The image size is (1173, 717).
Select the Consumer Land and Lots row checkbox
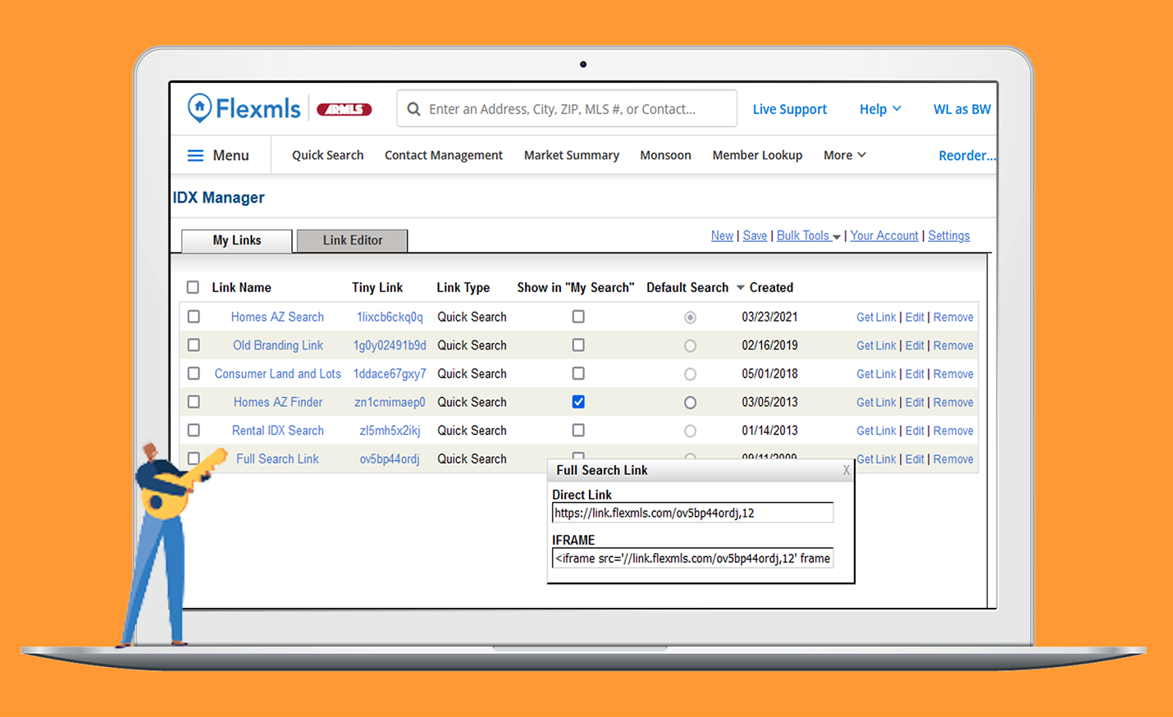[194, 373]
